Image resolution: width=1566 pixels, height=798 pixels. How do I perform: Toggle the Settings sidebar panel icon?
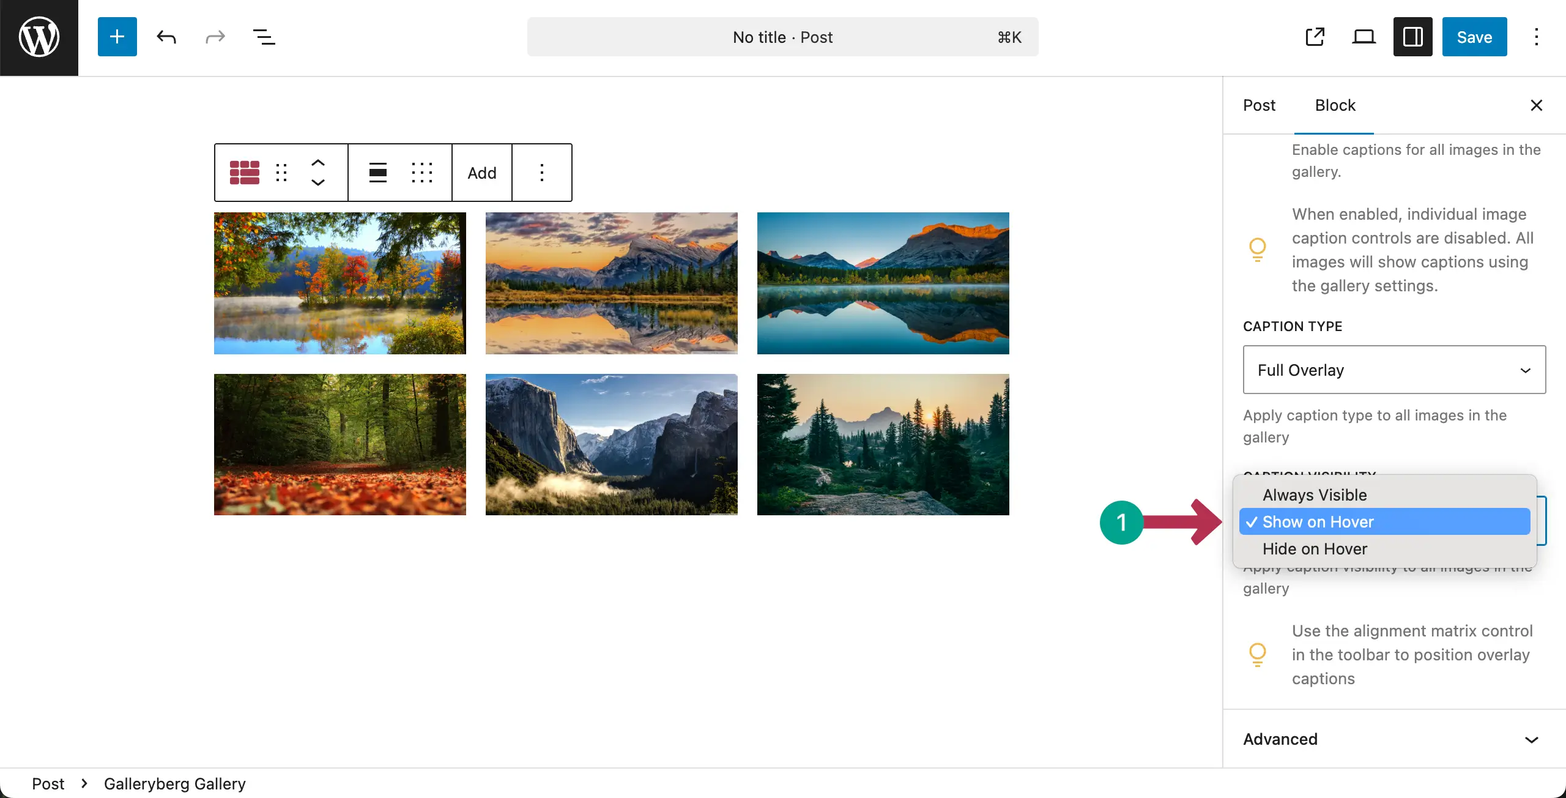(x=1412, y=37)
